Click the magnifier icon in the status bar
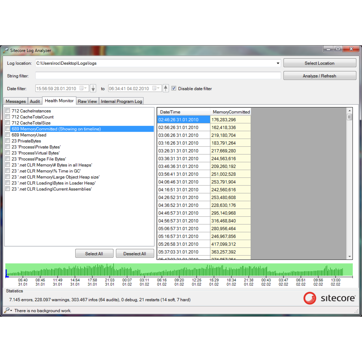Viewport: 362px width, 362px height. click(x=7, y=311)
